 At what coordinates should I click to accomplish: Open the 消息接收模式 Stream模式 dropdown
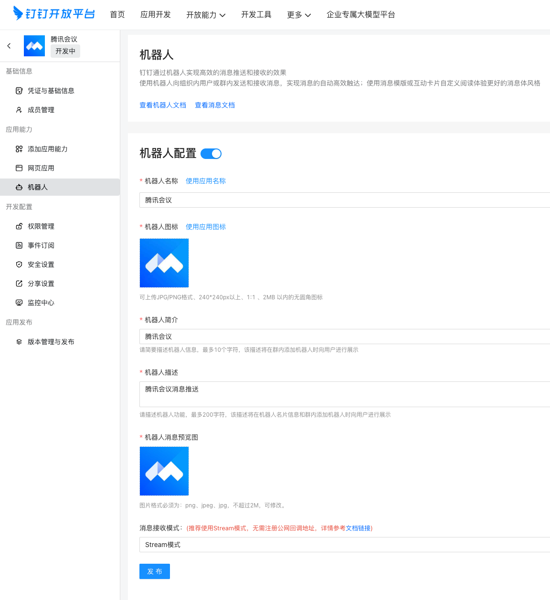(345, 545)
